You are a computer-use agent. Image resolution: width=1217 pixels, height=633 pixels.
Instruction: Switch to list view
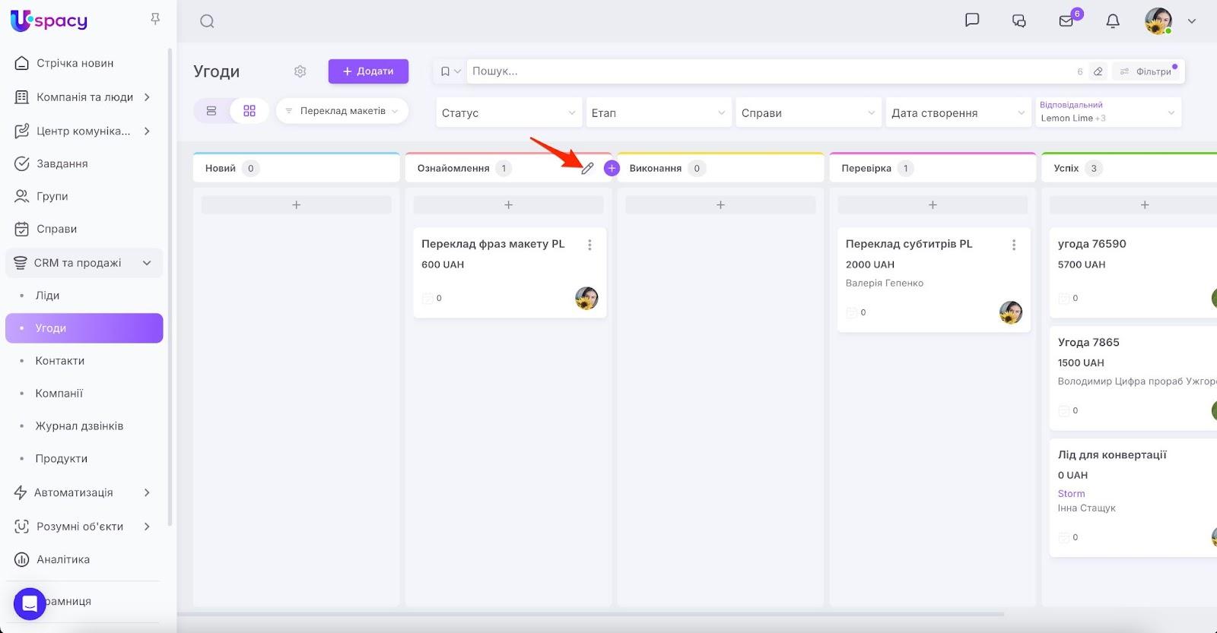tap(211, 111)
